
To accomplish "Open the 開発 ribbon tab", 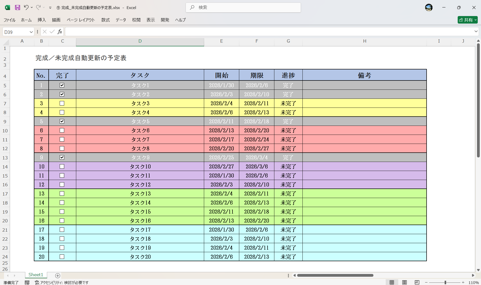I will coord(165,20).
